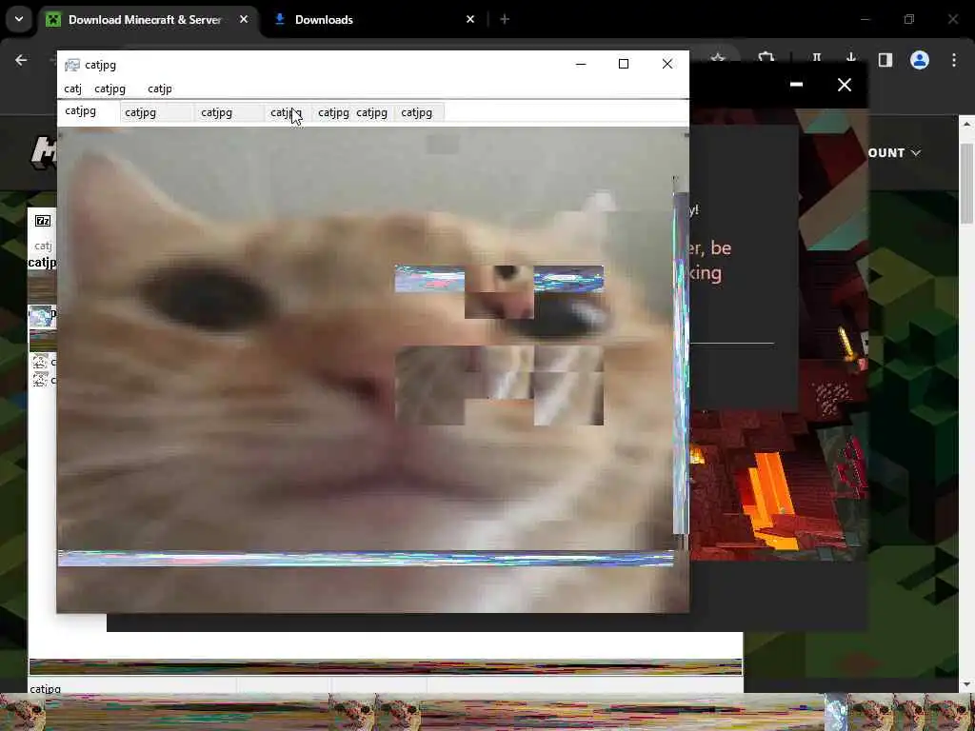The width and height of the screenshot is (975, 731).
Task: Click the page scrollbar thumb
Action: tap(966, 184)
